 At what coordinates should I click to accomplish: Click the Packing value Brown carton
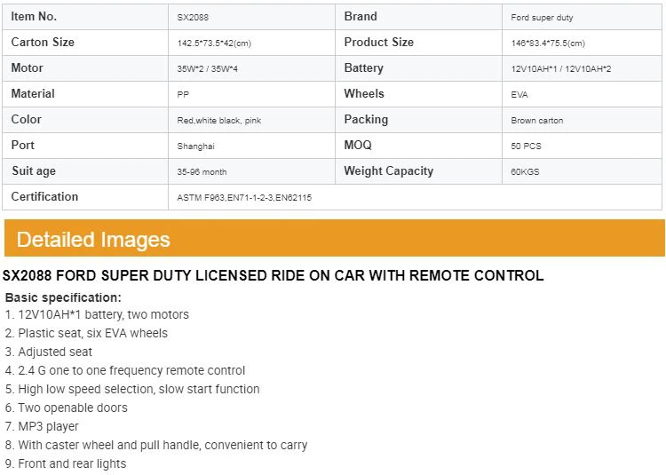[x=537, y=121]
